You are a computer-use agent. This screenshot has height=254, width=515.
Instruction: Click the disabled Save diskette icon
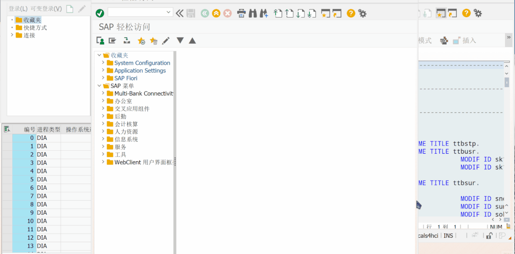tap(191, 13)
